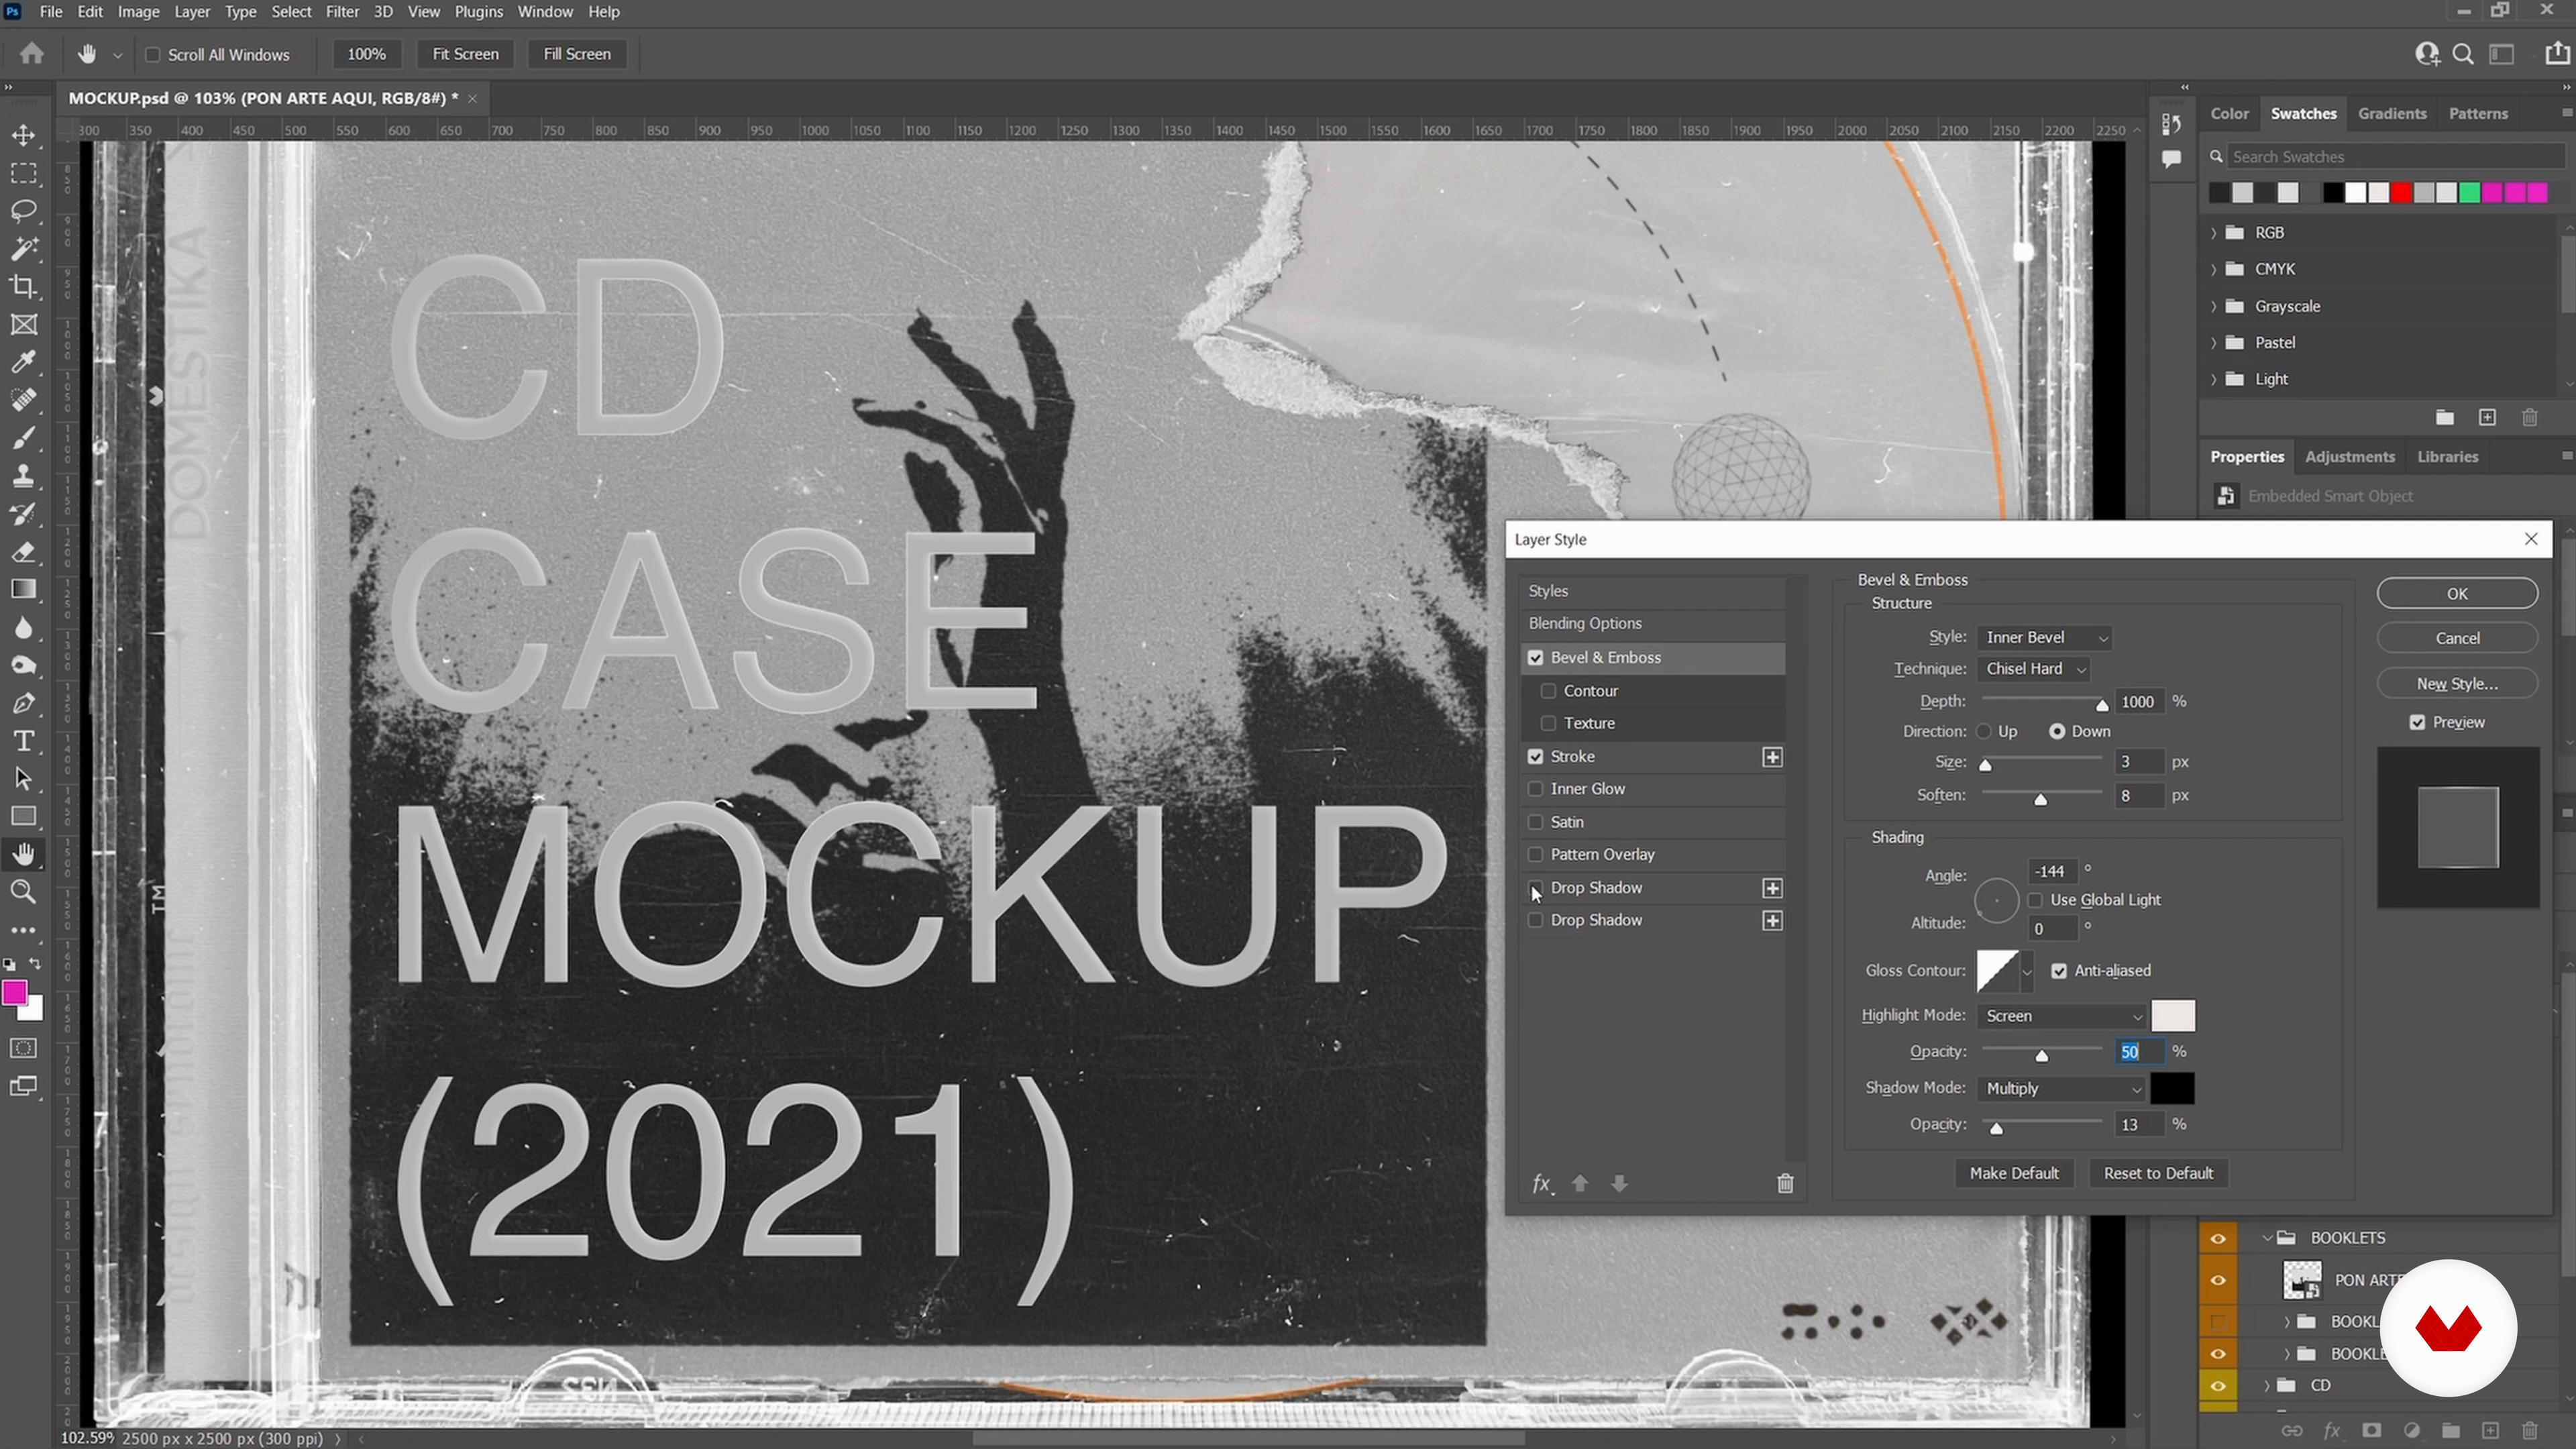2576x1449 pixels.
Task: Select the Clone Stamp tool
Action: point(24,476)
